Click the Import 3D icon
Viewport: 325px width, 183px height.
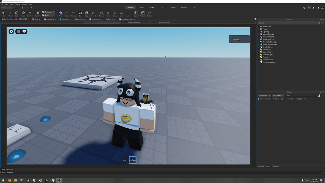tap(93, 13)
